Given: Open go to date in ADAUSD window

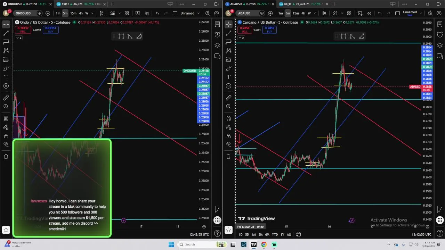Looking at the screenshot, I should tap(298, 235).
